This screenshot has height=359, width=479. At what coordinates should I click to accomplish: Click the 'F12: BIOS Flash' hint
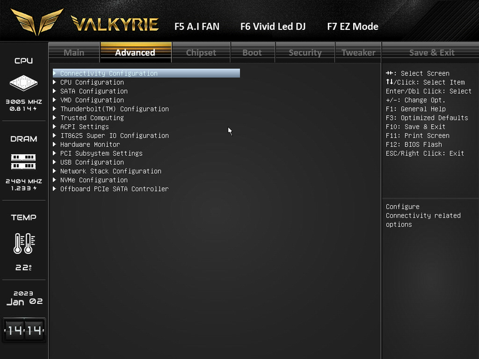(x=414, y=144)
